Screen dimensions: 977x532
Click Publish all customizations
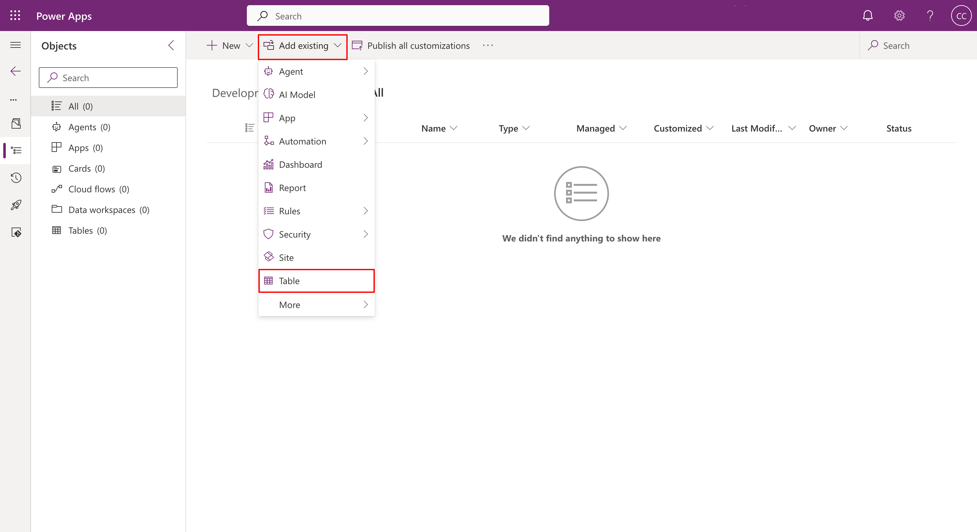[418, 45]
